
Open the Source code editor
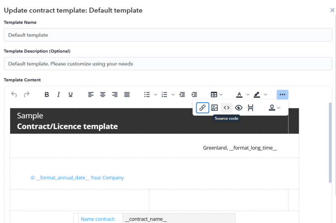click(226, 108)
